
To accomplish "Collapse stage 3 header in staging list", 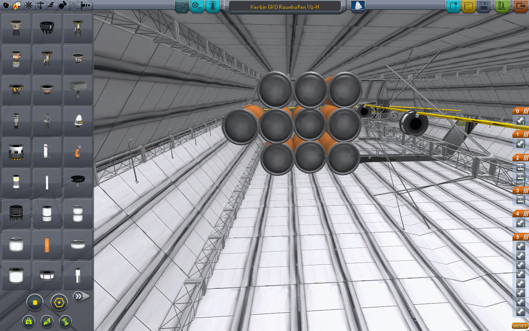I will pos(521,190).
